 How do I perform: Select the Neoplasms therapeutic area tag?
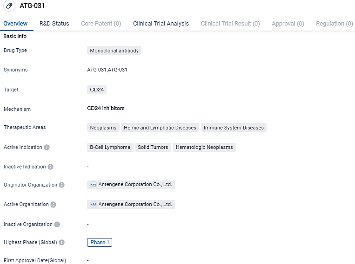[x=103, y=128]
